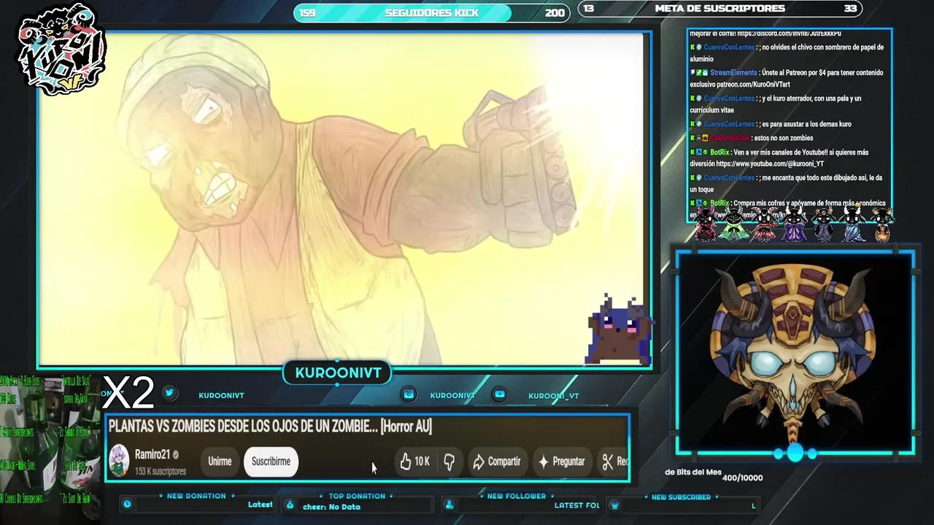Click the green-caped chibi character under the chat

point(733,225)
